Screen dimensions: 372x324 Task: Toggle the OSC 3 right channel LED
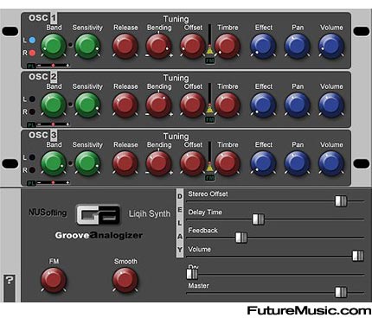pos(32,170)
